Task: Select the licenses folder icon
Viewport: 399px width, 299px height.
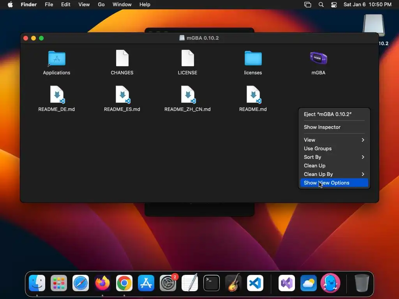Action: pos(253,58)
